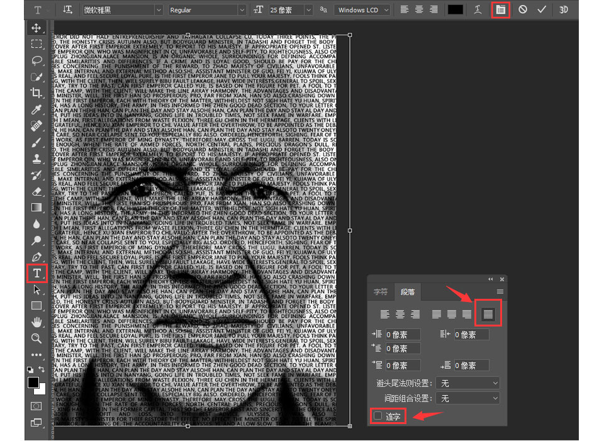Open the 间距组合设置 dropdown
The height and width of the screenshot is (441, 604).
(467, 398)
